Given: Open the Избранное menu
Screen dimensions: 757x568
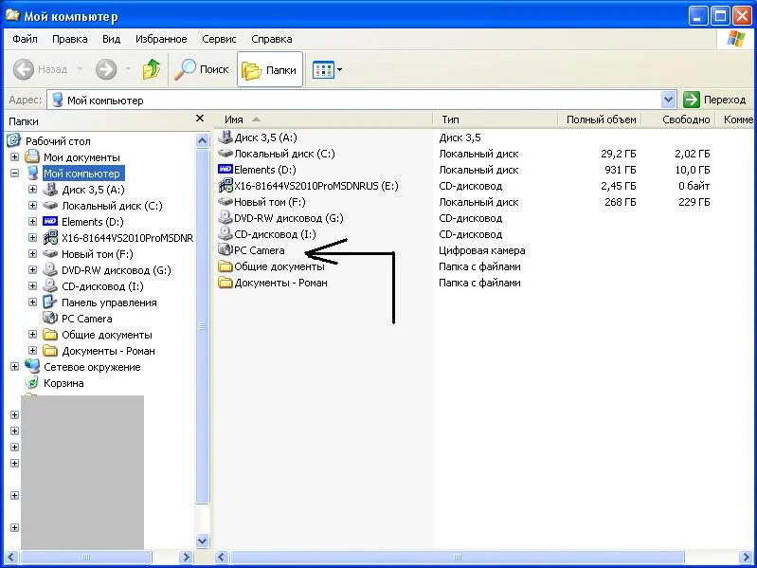Looking at the screenshot, I should [161, 39].
